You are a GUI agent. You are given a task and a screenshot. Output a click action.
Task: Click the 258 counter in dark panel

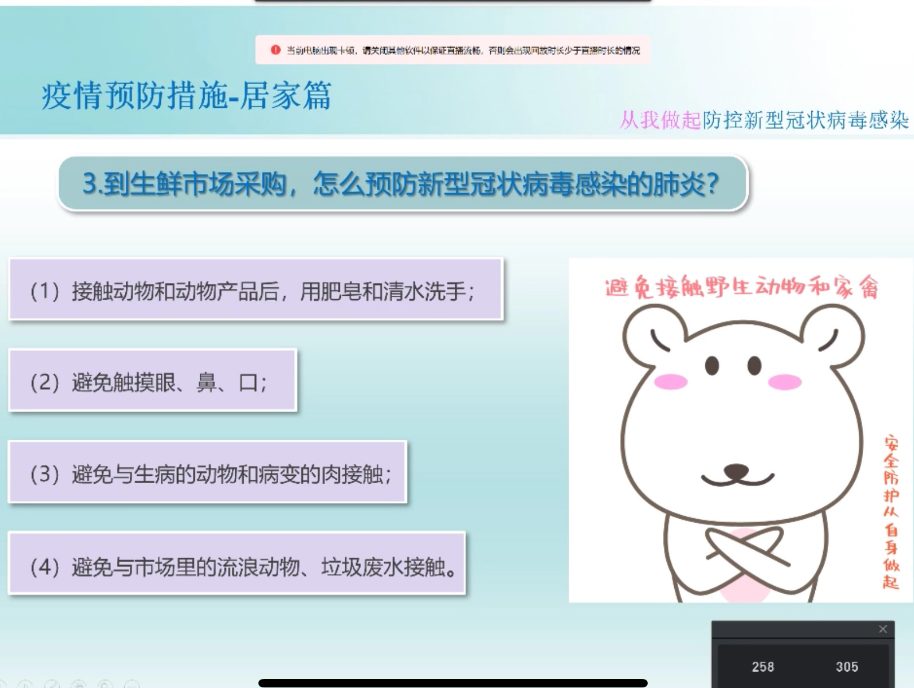tap(763, 667)
